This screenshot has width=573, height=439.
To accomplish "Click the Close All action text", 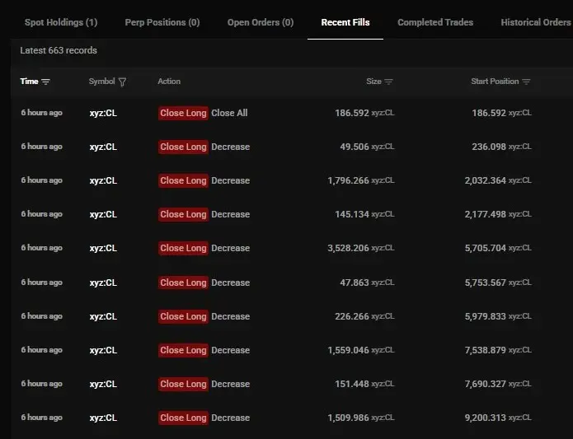I will 229,113.
